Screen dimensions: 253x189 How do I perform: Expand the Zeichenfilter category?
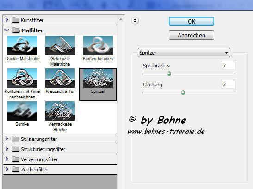point(7,169)
